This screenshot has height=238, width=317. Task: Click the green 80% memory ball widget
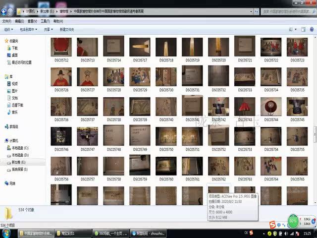click(293, 221)
